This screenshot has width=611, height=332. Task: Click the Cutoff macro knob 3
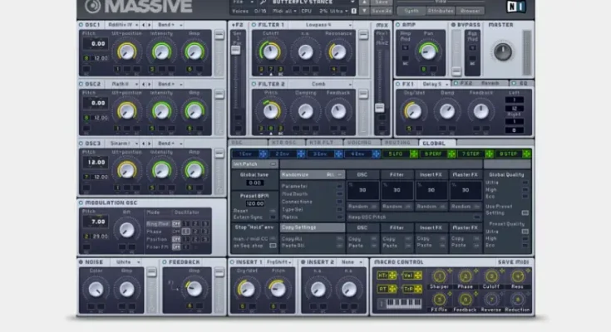coord(490,276)
